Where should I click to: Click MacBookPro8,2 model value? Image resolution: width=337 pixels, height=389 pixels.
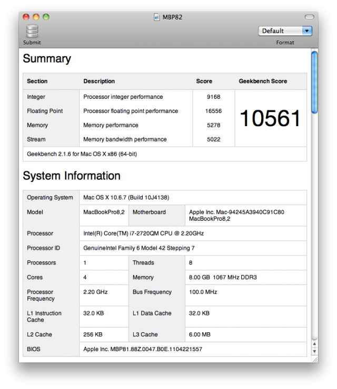104,212
